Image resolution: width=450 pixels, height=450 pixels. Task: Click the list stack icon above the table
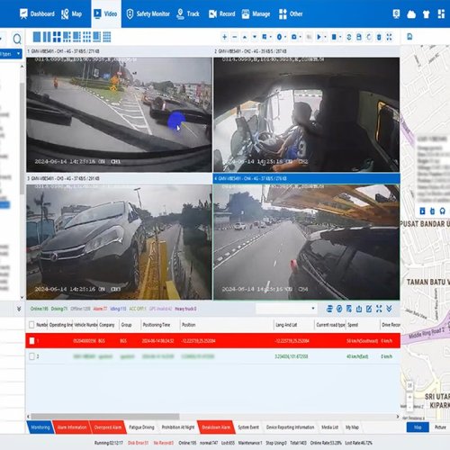click(329, 309)
